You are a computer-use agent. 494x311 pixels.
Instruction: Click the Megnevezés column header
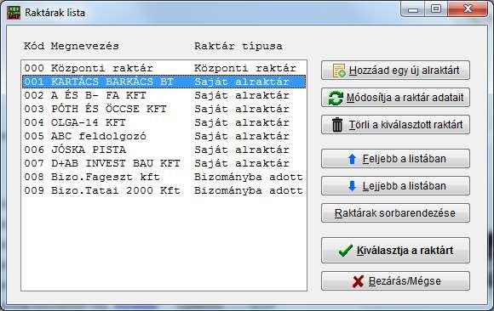click(x=85, y=47)
